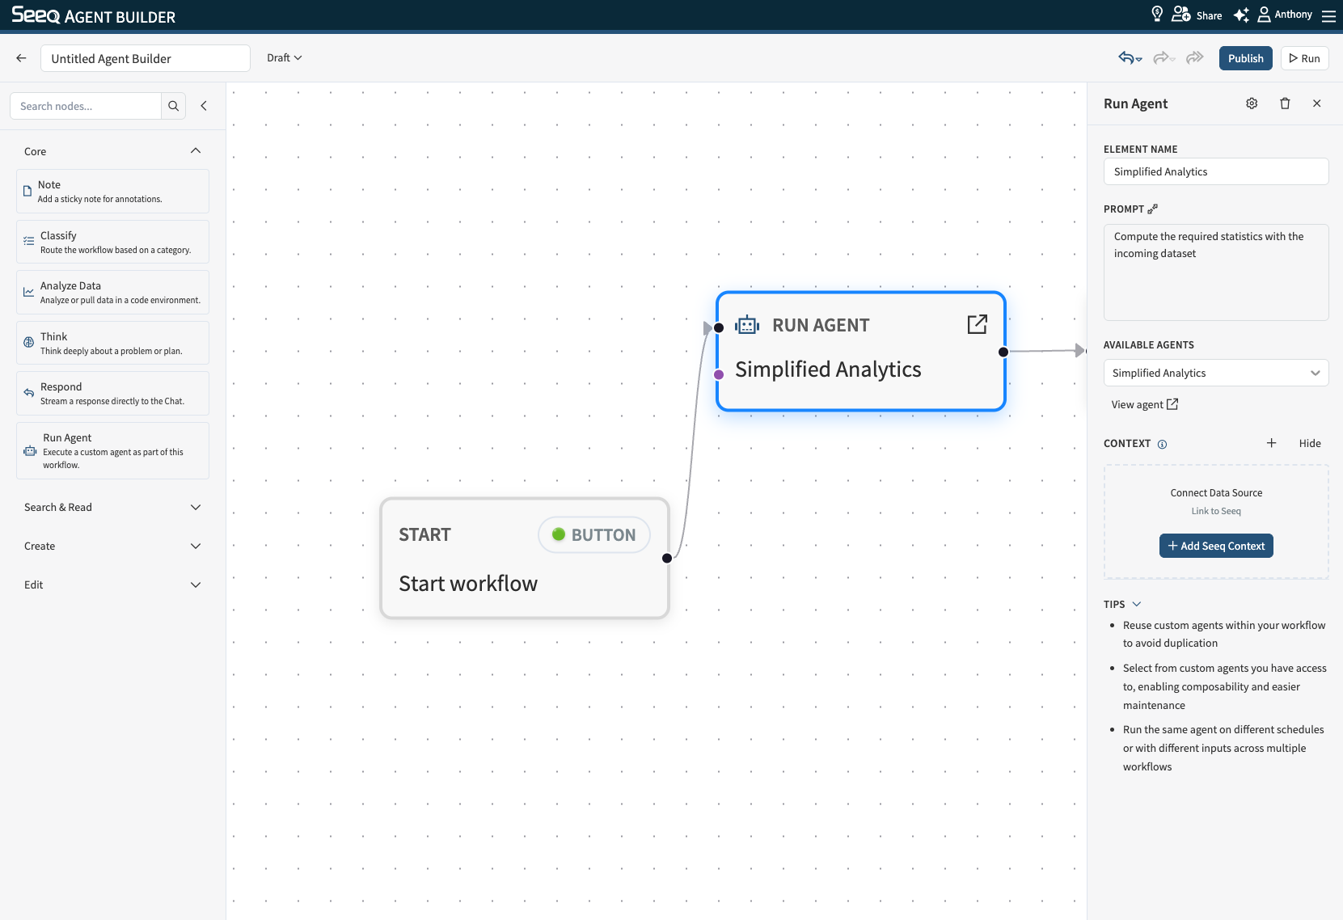The width and height of the screenshot is (1343, 920).
Task: Select the Run Agent node in sidebar
Action: pos(112,450)
